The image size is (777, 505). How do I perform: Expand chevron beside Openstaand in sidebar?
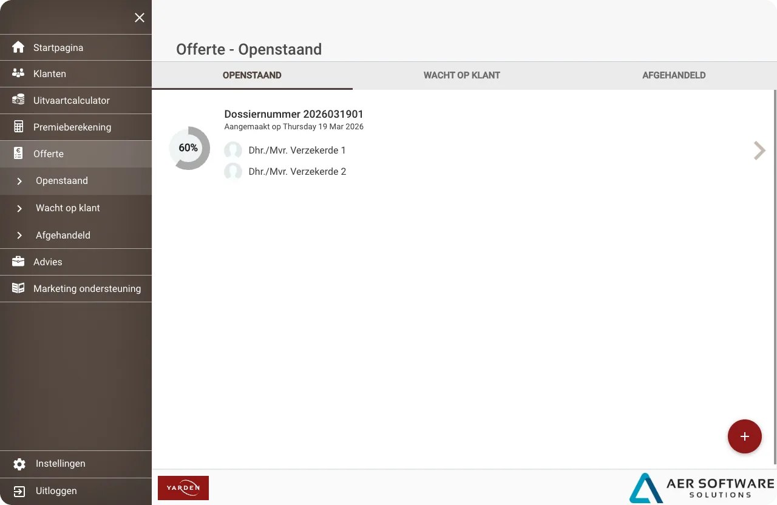point(19,181)
